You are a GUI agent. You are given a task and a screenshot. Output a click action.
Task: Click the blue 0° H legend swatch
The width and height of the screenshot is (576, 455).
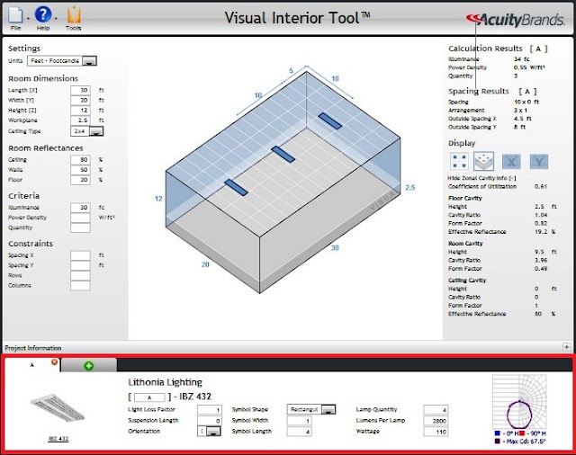click(x=498, y=433)
